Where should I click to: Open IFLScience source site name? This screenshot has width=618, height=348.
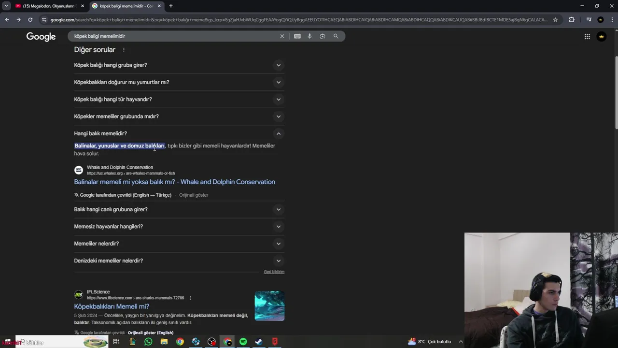(x=98, y=292)
